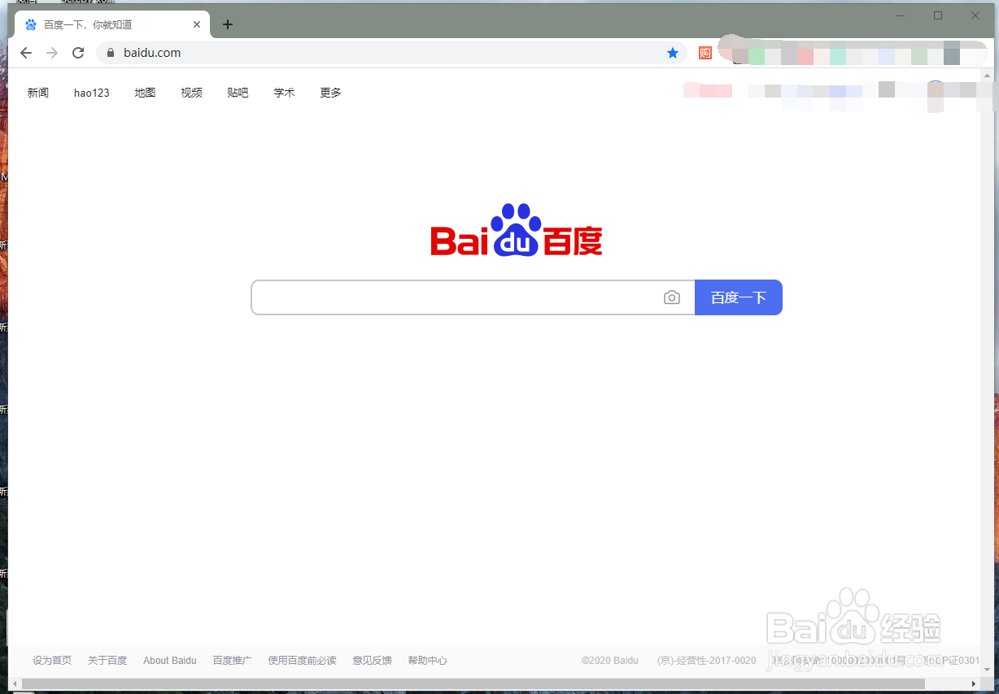The height and width of the screenshot is (694, 999).
Task: Click the 设为首页 footer link
Action: pos(52,661)
